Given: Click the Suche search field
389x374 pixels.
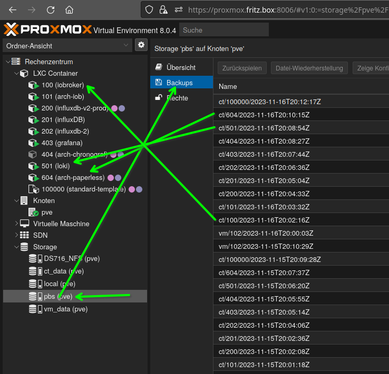Looking at the screenshot, I should (x=224, y=29).
